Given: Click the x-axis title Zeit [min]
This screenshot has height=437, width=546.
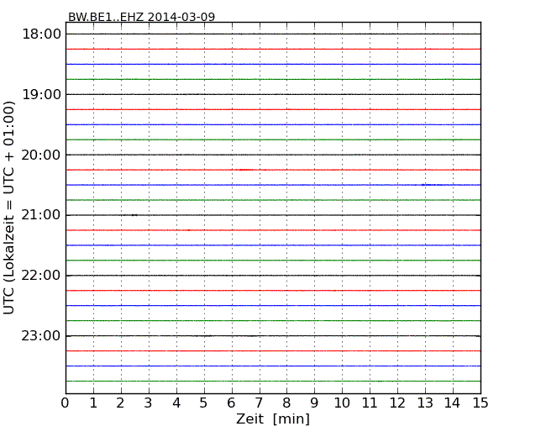Looking at the screenshot, I should pos(273,419).
